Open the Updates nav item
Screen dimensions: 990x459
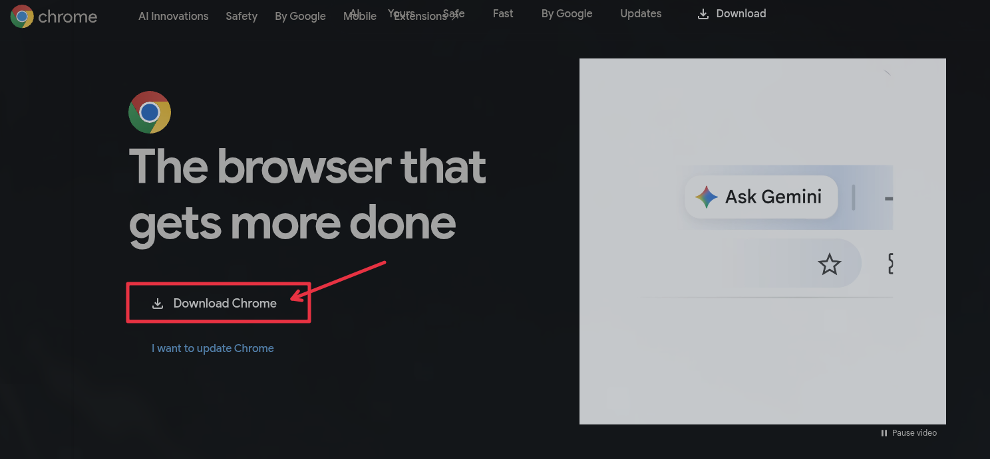tap(641, 13)
